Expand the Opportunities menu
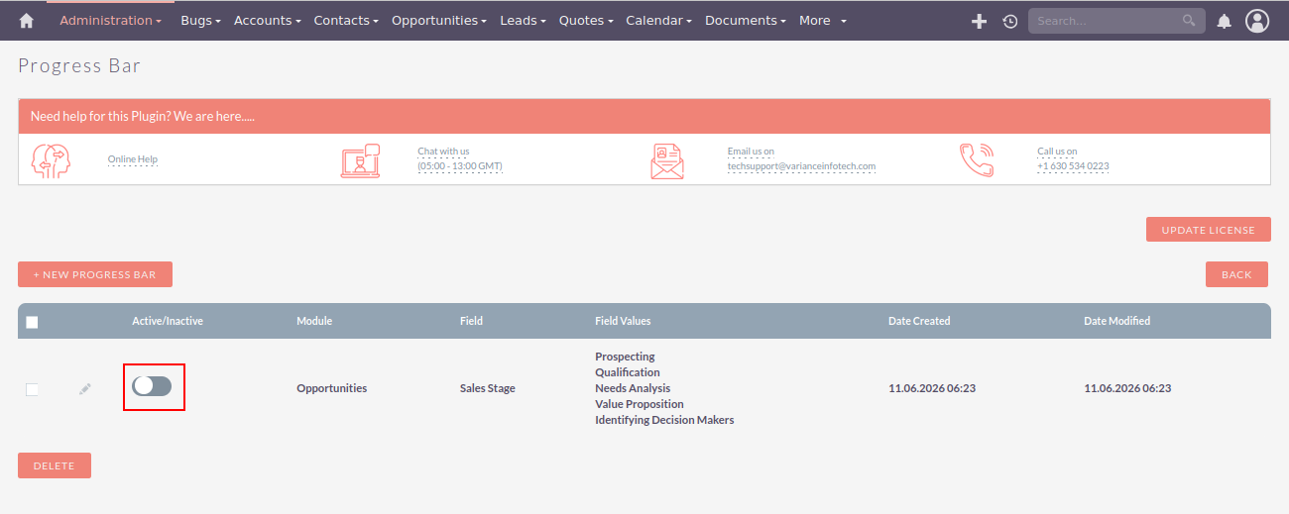 click(x=439, y=21)
